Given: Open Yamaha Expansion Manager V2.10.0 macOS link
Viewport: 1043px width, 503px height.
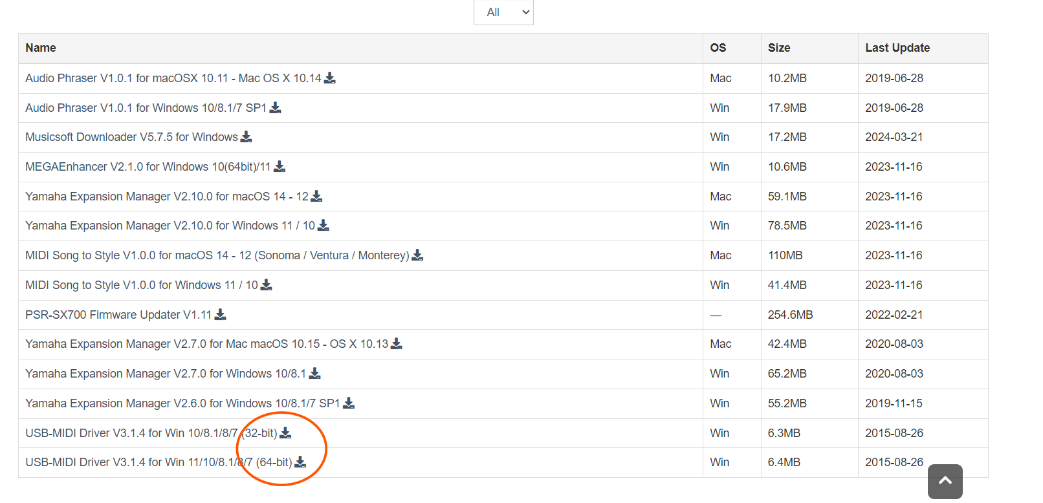Looking at the screenshot, I should pos(167,197).
